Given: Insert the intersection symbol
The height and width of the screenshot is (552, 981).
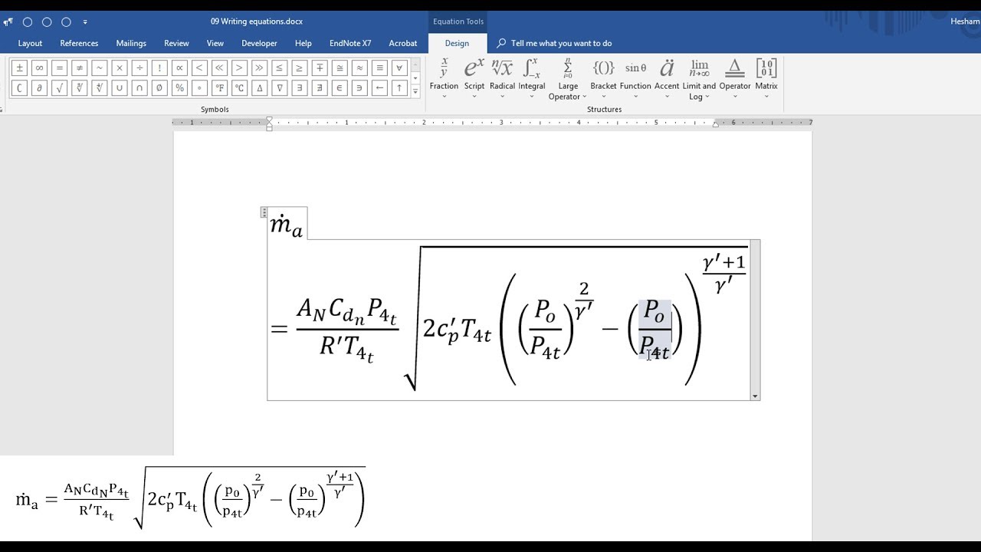Looking at the screenshot, I should click(139, 87).
